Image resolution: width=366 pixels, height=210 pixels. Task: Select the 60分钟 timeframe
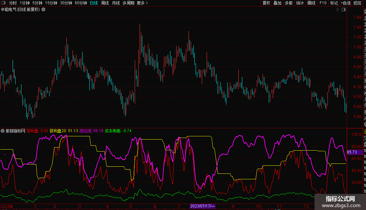tap(81, 3)
